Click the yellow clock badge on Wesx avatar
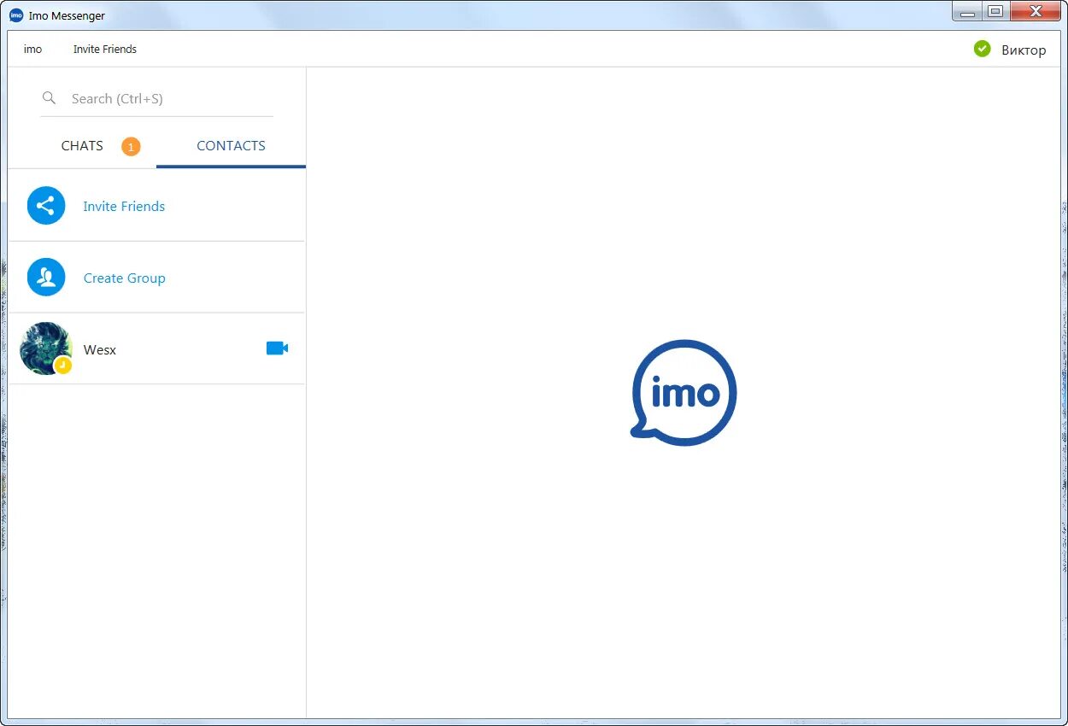1068x726 pixels. pos(62,366)
